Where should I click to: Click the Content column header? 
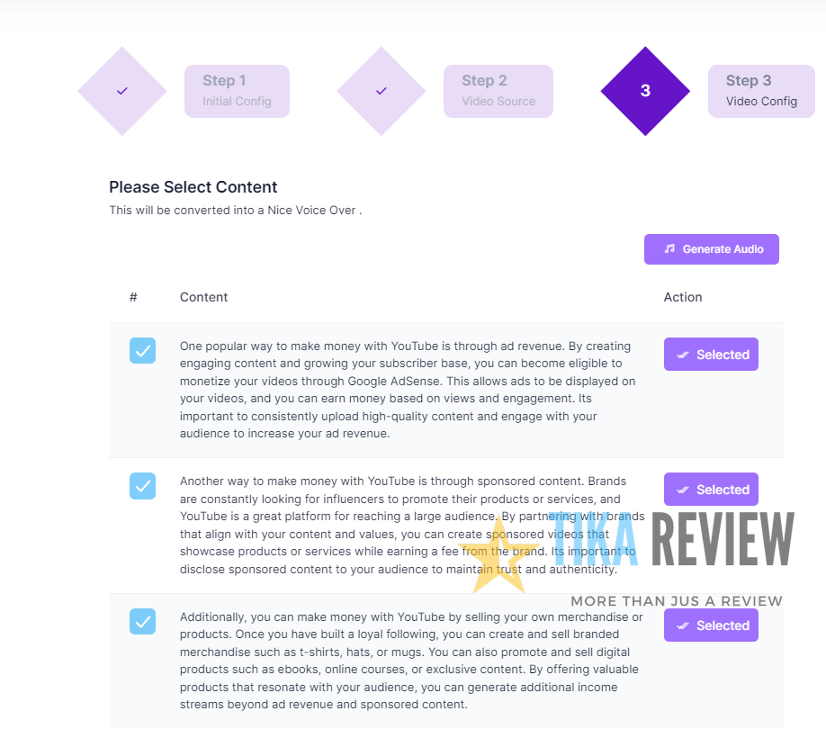203,297
